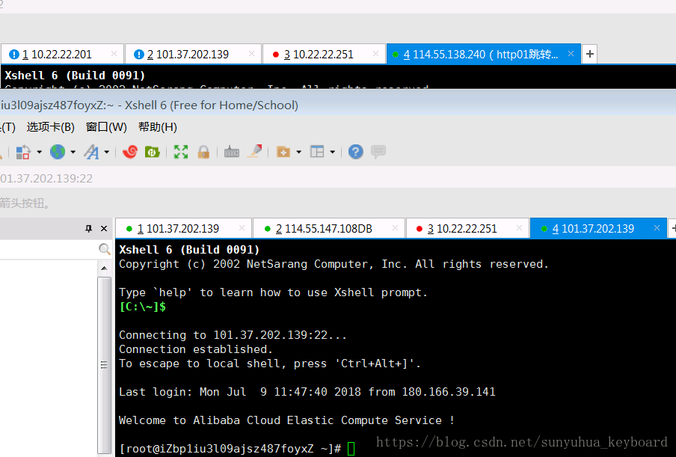The width and height of the screenshot is (676, 457).
Task: Close front window tab 4 101.37.202.139
Action: point(657,228)
